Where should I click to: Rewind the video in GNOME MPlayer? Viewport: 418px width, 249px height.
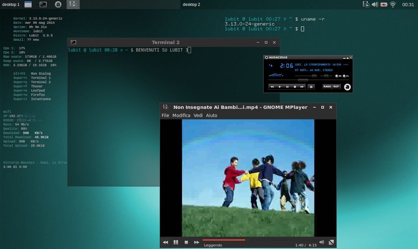click(x=165, y=242)
